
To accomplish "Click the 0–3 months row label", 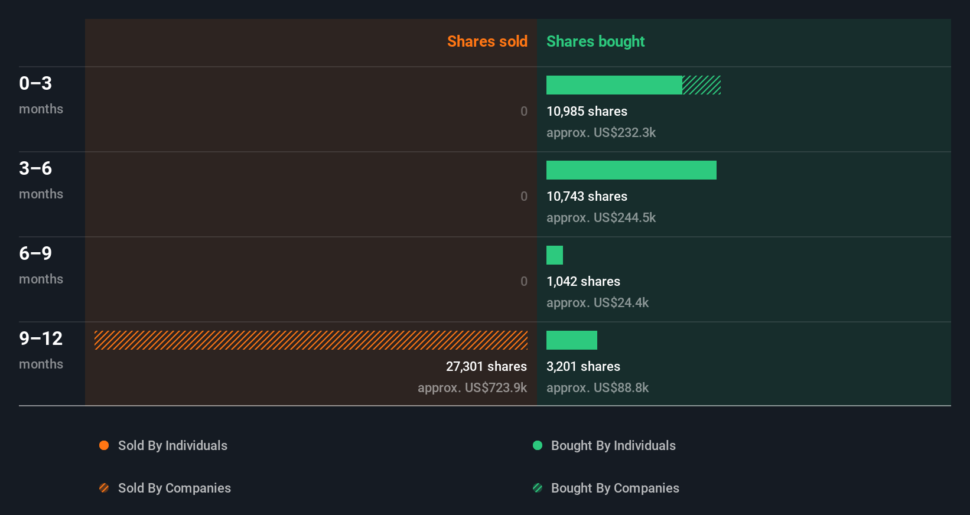I will (41, 95).
